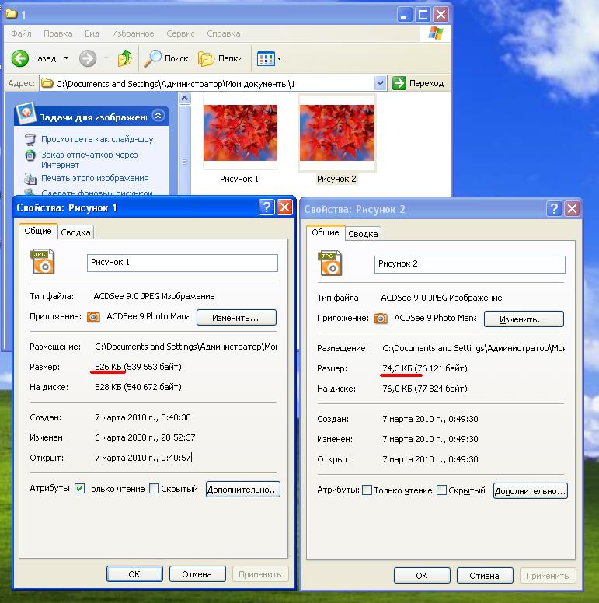Check Только чтение in Рисунок 2 properties
The height and width of the screenshot is (603, 599).
coord(367,490)
